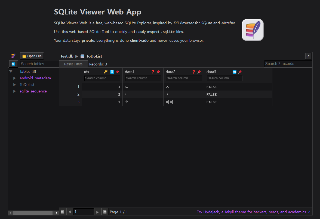The image size is (320, 219).
Task: Select row number 3 cell
Action: point(70,102)
